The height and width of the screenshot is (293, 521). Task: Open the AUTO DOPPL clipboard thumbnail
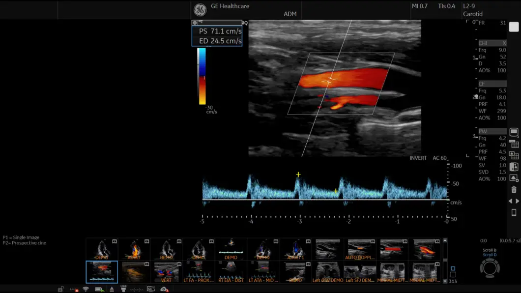(360, 249)
